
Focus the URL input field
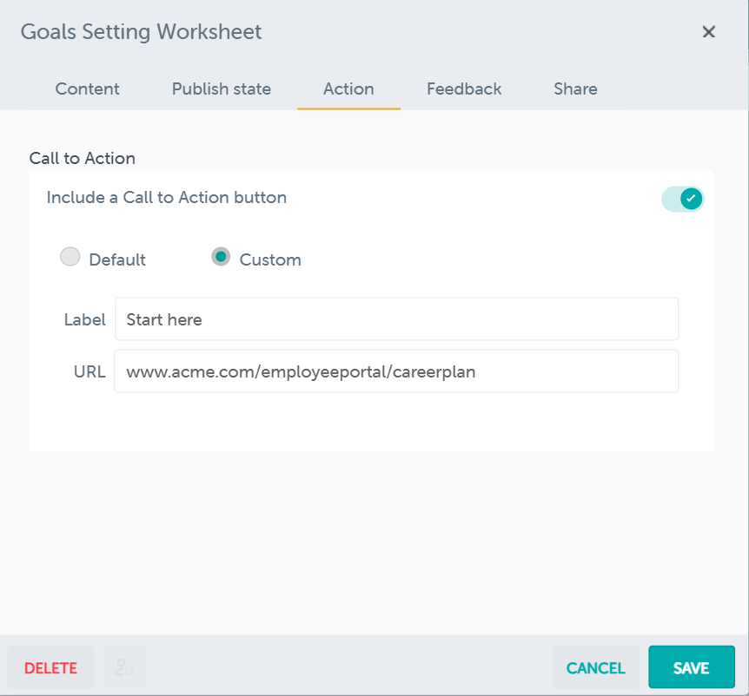[x=396, y=371]
